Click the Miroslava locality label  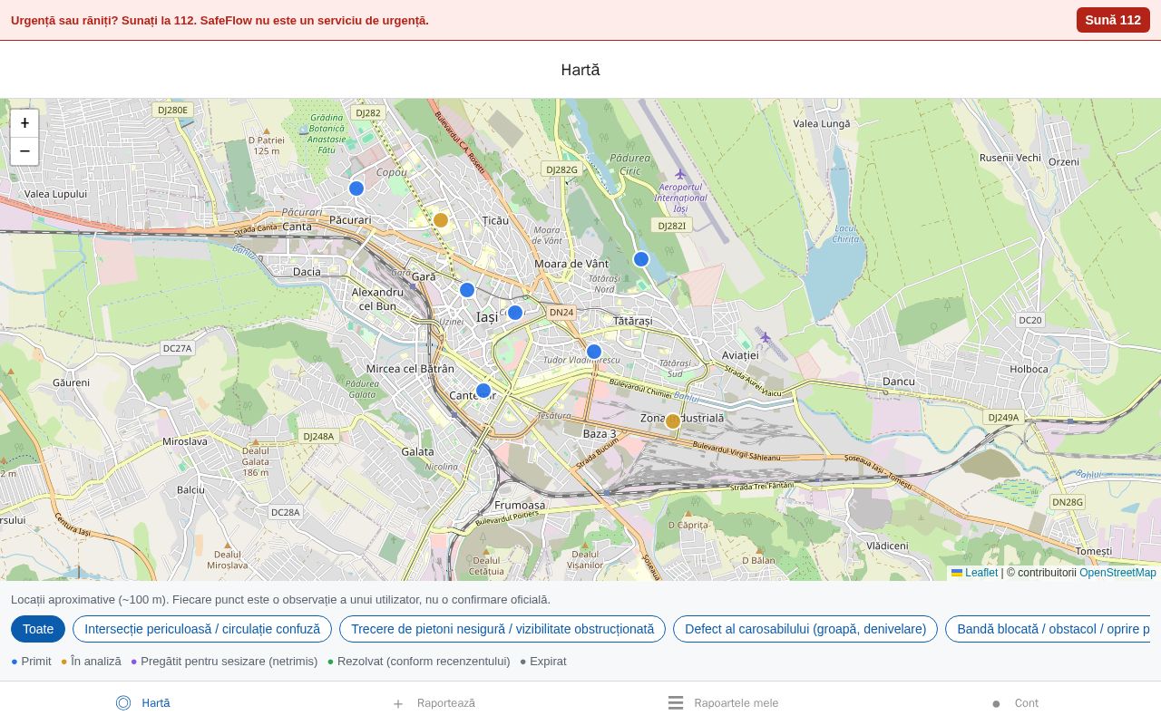click(x=185, y=441)
